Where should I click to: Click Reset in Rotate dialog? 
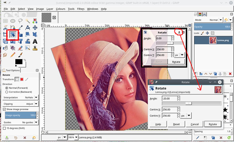(176, 124)
